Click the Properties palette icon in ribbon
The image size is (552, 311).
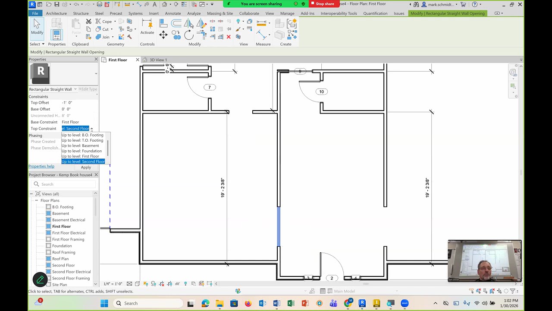click(x=56, y=35)
